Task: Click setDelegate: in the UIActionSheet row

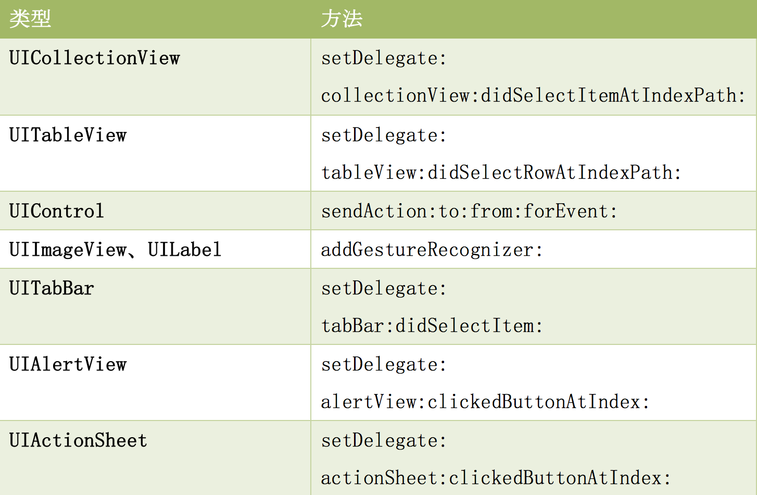Action: (384, 440)
